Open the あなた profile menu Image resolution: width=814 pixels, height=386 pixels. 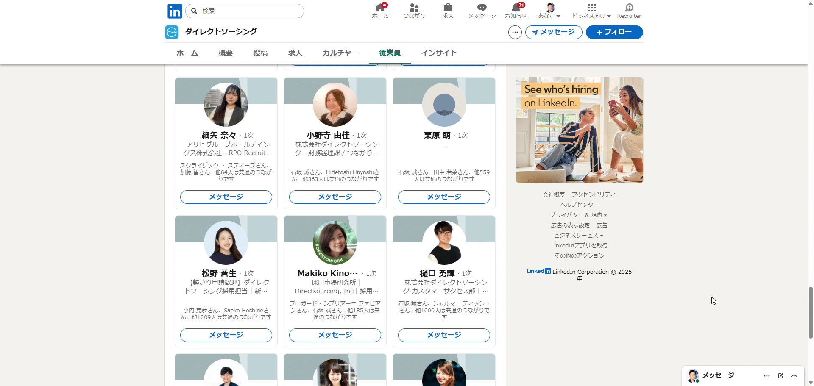(x=549, y=11)
